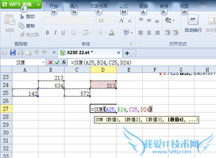Click the cell borders icon
The width and height of the screenshot is (216, 158).
click(x=74, y=33)
